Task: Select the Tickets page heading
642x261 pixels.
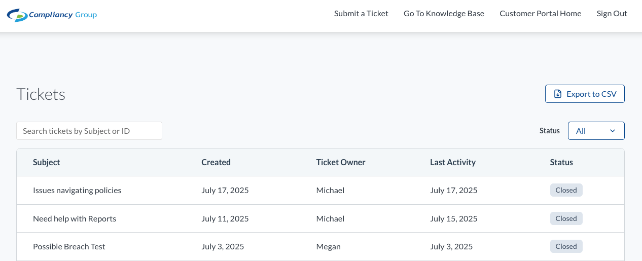Action: tap(41, 94)
